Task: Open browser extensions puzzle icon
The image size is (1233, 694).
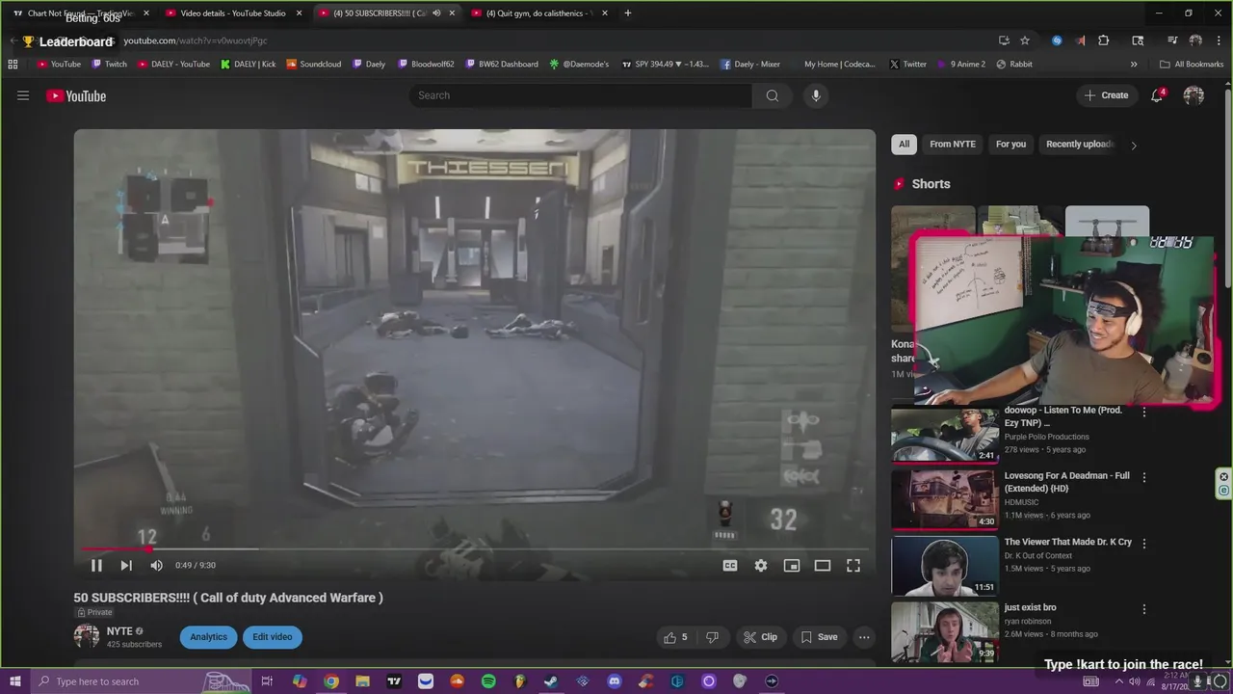Action: point(1104,40)
